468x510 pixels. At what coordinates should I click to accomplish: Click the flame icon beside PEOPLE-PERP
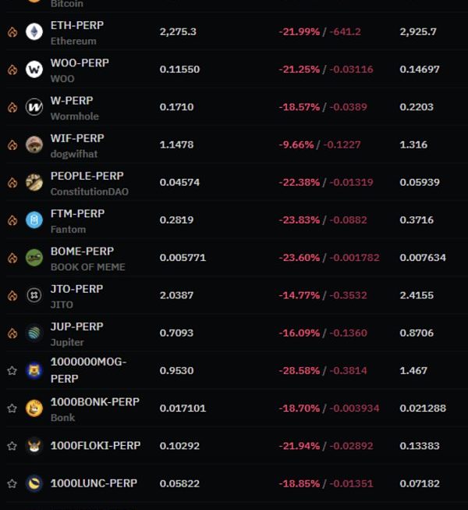pyautogui.click(x=12, y=183)
